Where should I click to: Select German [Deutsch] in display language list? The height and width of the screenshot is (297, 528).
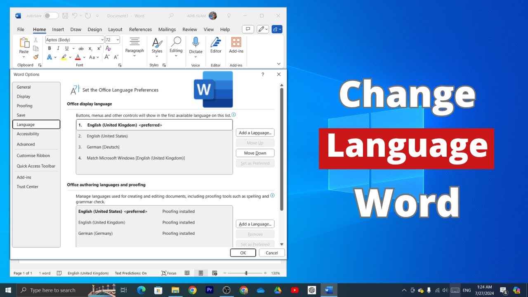154,147
